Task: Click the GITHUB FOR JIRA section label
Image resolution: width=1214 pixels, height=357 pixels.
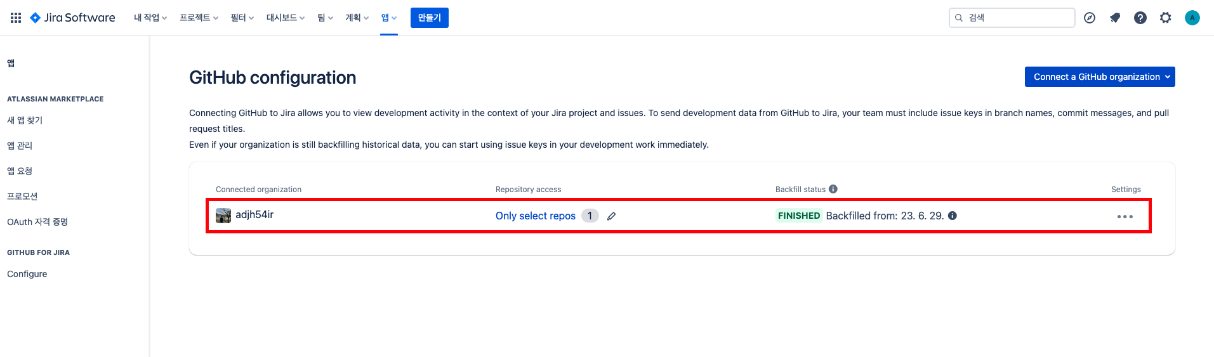Action: [x=38, y=252]
